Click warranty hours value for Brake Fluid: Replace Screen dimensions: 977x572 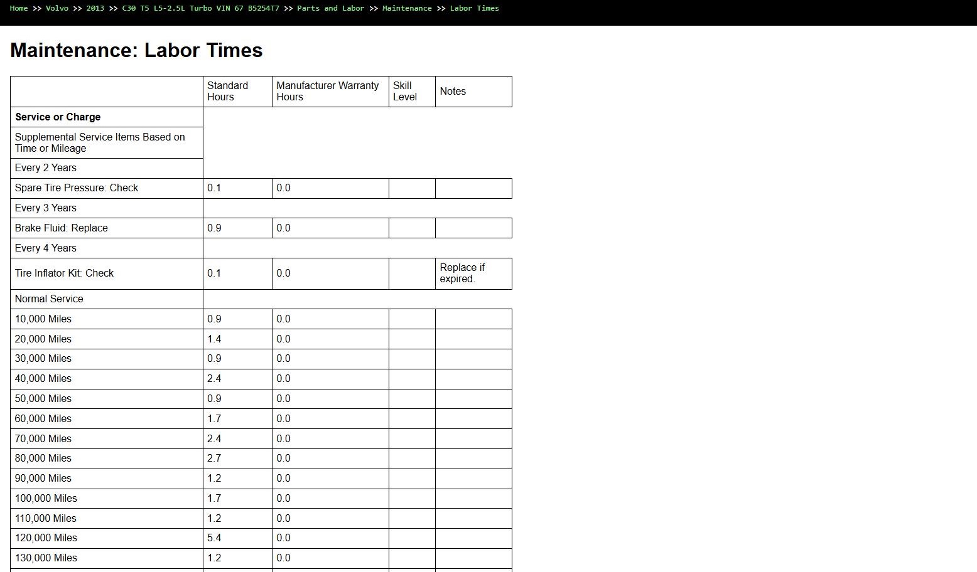330,228
